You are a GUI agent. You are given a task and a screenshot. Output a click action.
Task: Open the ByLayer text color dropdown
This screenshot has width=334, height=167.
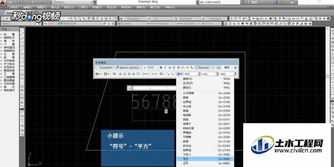coord(204,68)
